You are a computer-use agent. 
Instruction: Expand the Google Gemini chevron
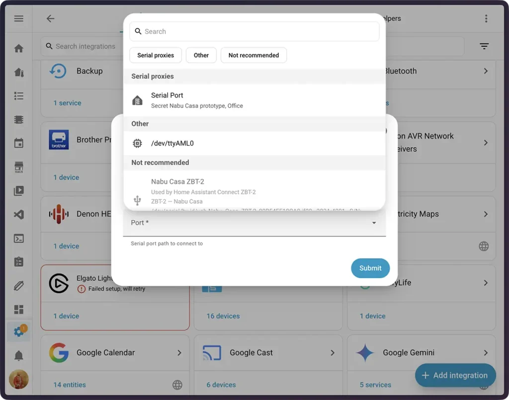tap(486, 353)
